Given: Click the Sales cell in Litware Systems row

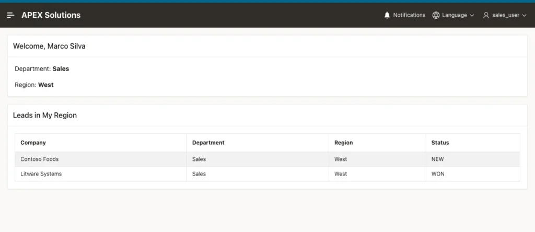Looking at the screenshot, I should pos(258,174).
